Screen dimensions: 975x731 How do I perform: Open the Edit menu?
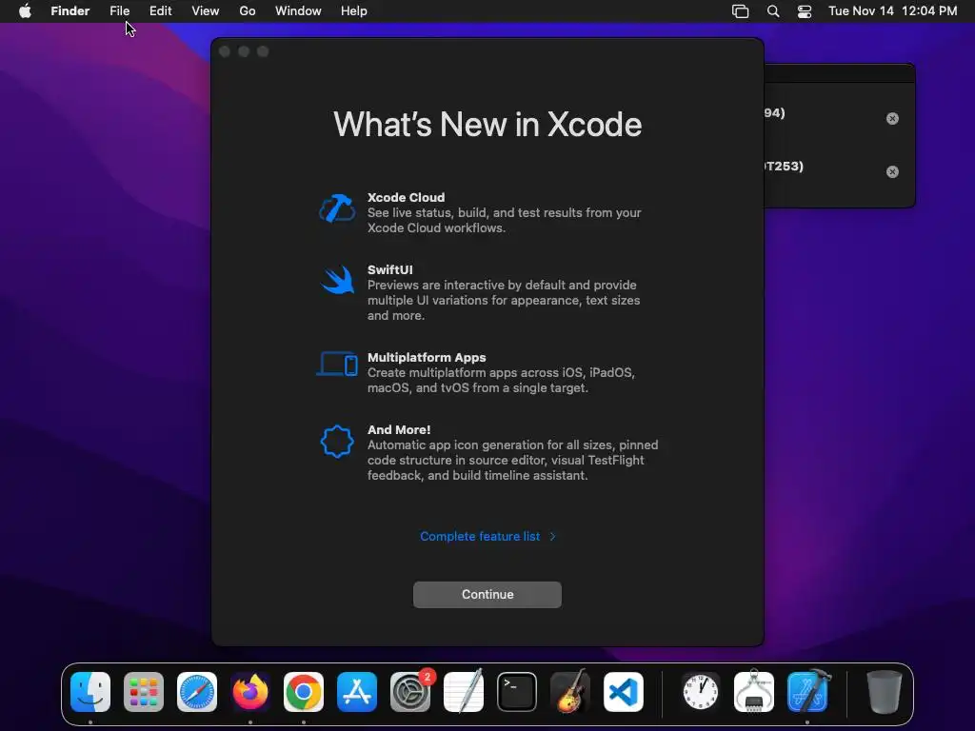160,11
